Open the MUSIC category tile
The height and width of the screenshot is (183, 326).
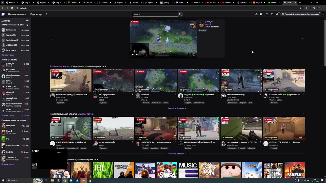[x=188, y=170]
